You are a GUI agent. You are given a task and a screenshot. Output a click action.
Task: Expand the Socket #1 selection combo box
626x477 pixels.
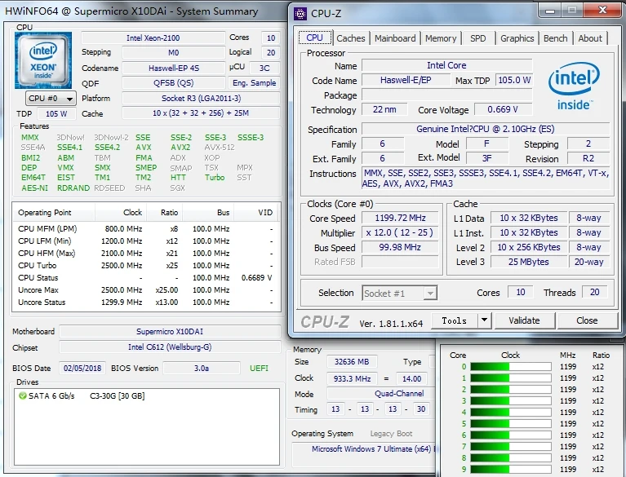click(x=400, y=293)
